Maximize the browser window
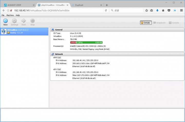The width and height of the screenshot is (185, 122). point(174,3)
